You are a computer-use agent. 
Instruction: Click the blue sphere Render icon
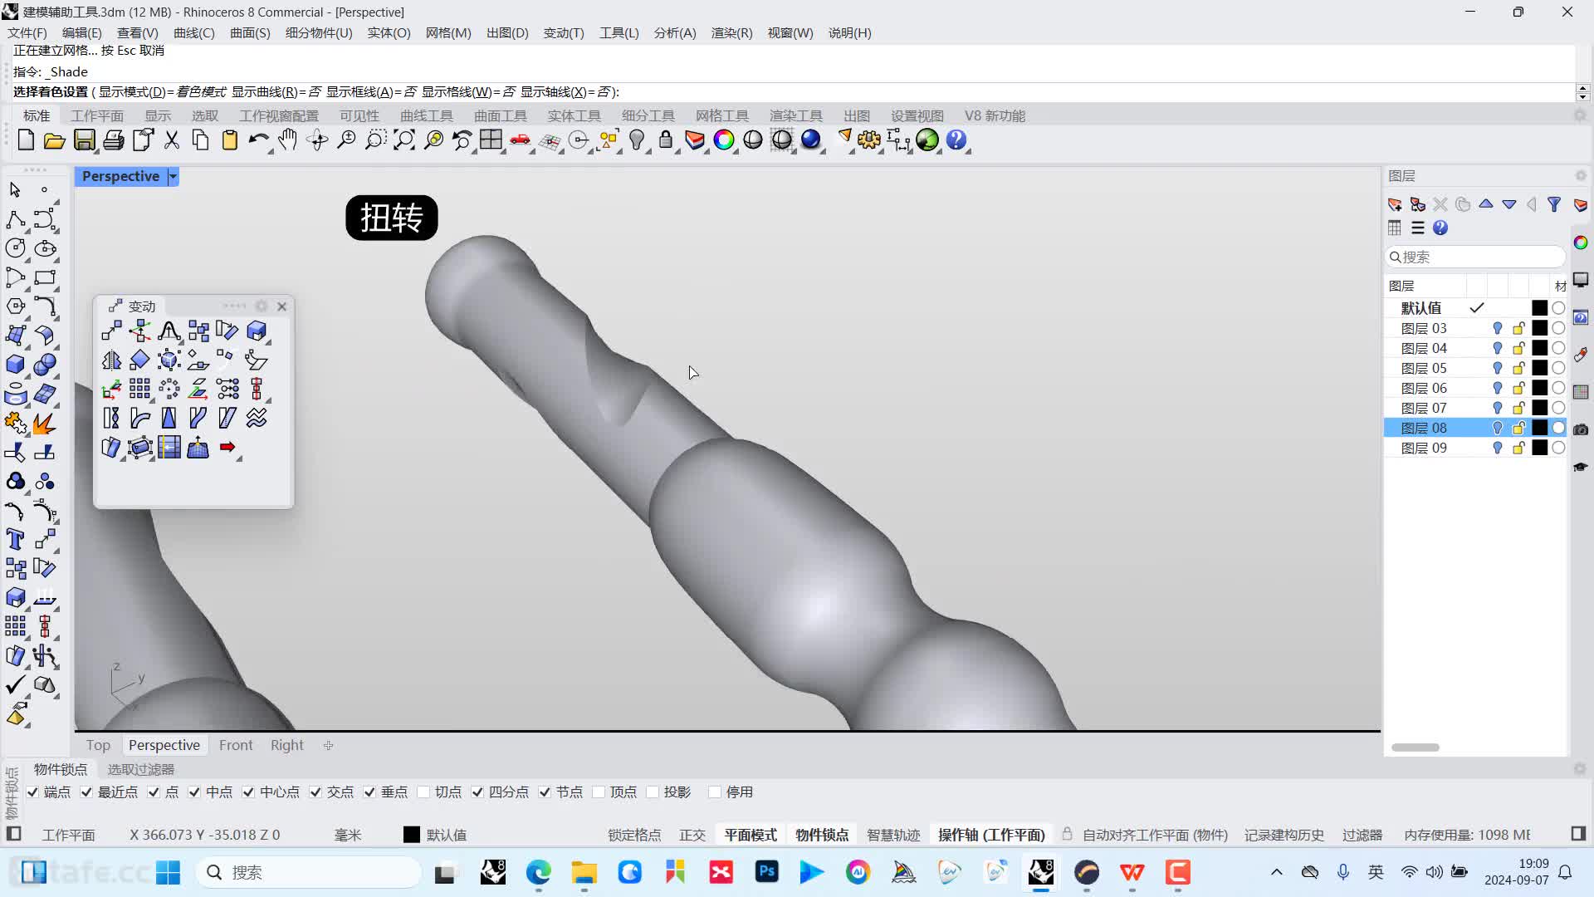tap(811, 140)
